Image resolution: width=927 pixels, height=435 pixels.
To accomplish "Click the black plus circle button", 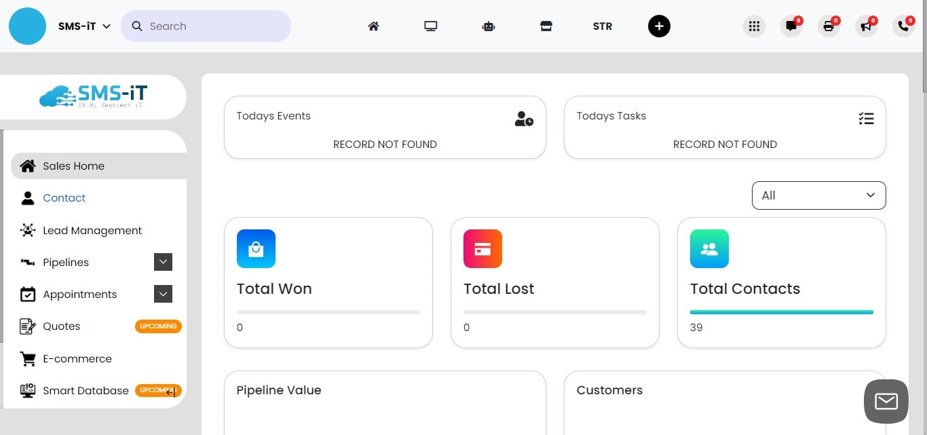I will pos(659,26).
